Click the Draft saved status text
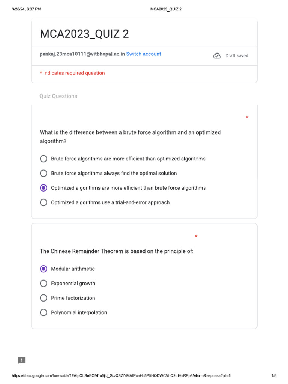This screenshot has width=288, height=384. [x=237, y=56]
